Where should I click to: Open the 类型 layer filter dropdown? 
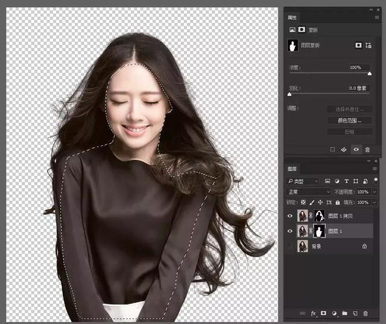tap(304, 181)
